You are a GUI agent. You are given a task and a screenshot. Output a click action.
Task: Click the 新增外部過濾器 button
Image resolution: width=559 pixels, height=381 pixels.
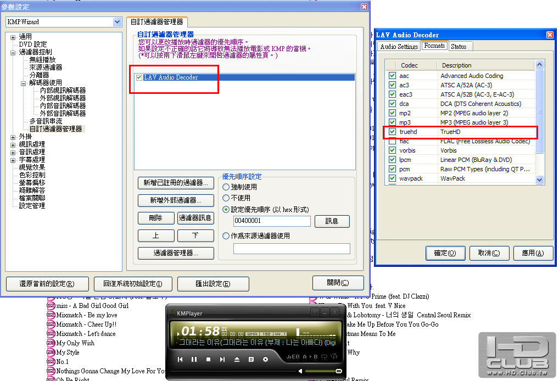pyautogui.click(x=176, y=200)
